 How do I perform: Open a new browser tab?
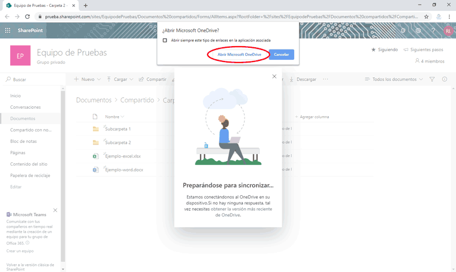(x=85, y=6)
